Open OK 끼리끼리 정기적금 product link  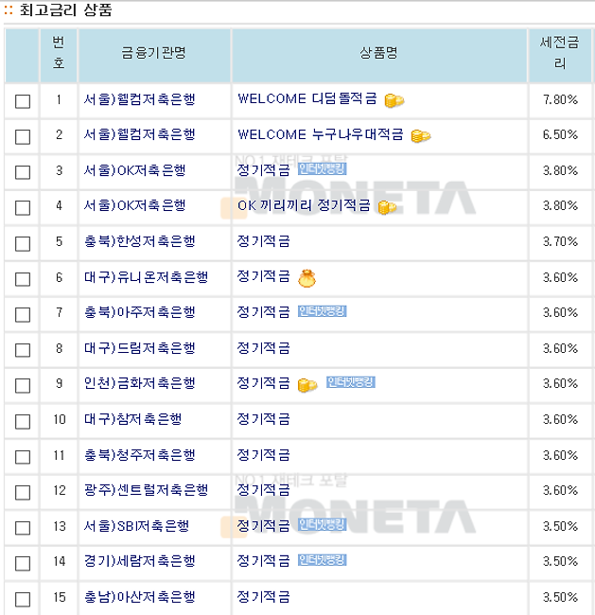[304, 205]
